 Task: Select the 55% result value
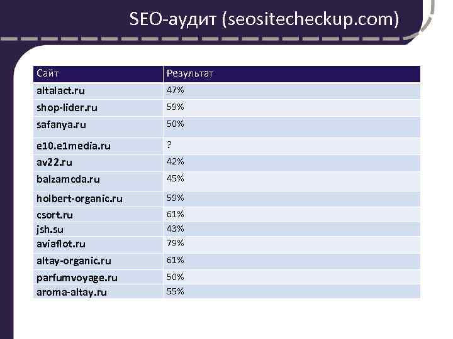tap(175, 291)
